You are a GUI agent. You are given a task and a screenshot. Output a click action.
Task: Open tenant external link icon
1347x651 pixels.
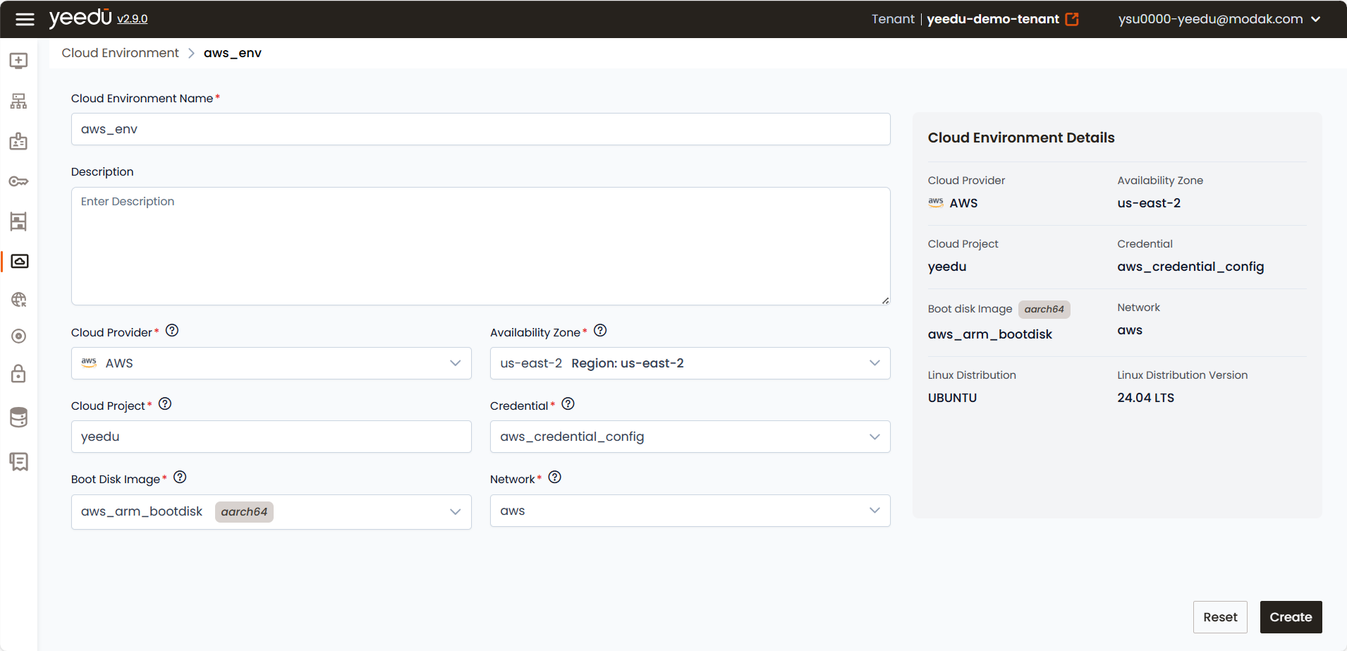(1072, 19)
